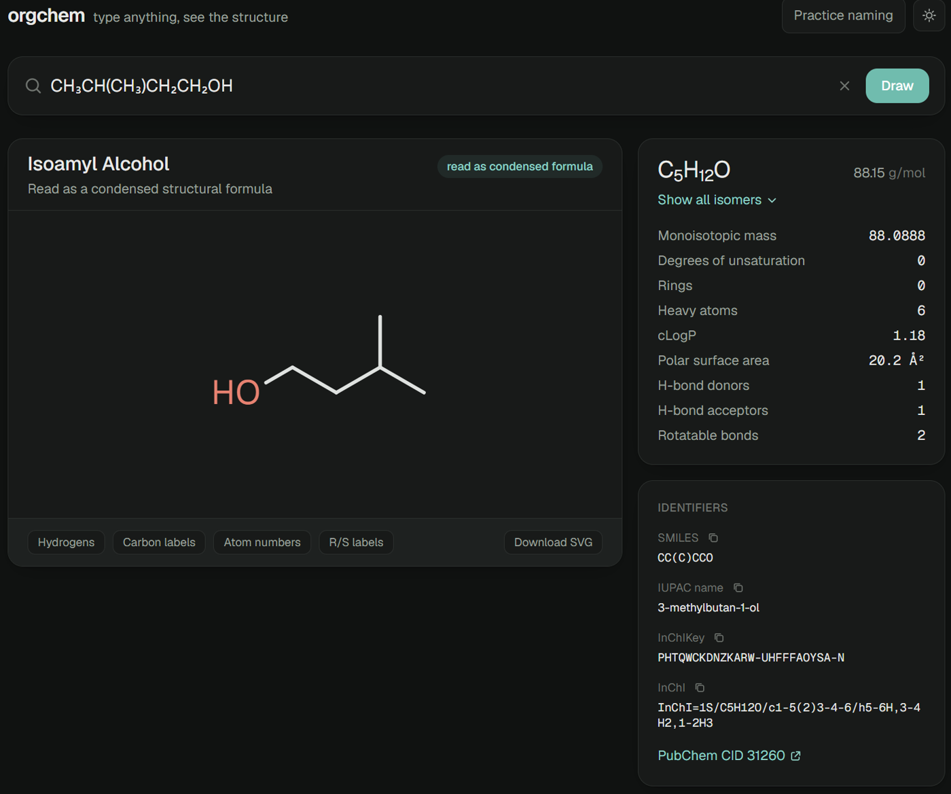The height and width of the screenshot is (794, 951).
Task: Click the Polar surface area value 20.2 Å²
Action: [897, 360]
